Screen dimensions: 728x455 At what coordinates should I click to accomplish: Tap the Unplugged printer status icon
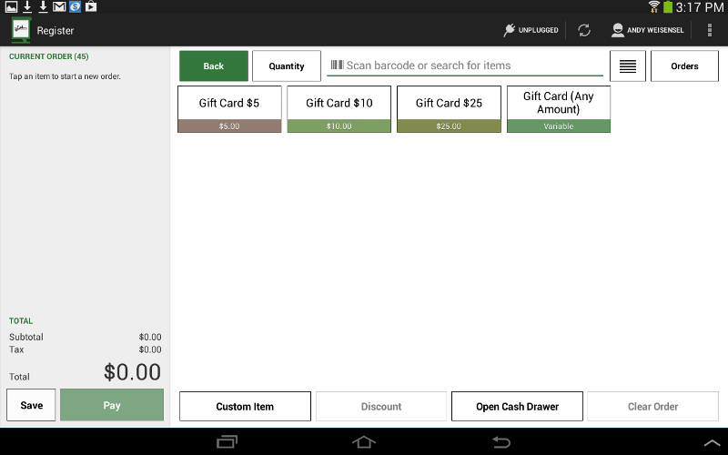point(510,30)
